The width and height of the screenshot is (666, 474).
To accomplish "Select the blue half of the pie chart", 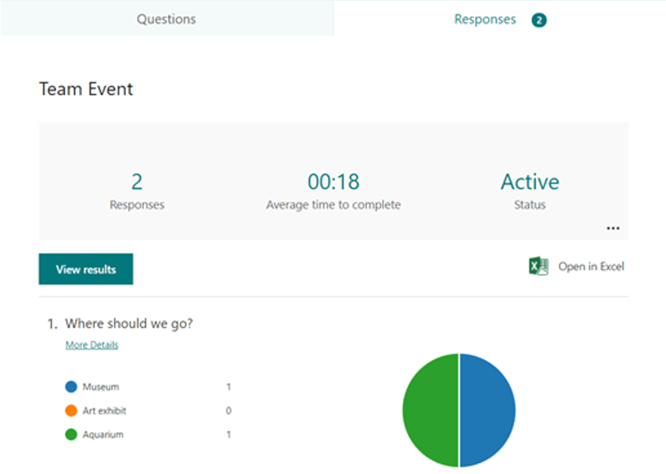I will coord(487,410).
